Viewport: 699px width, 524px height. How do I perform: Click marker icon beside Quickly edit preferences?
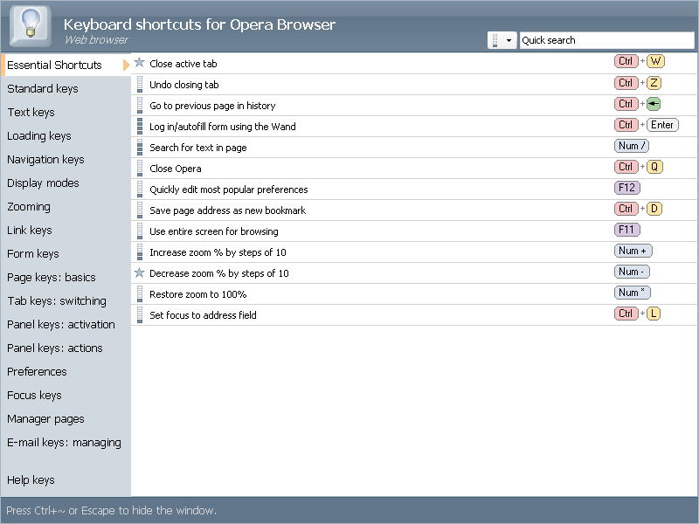point(140,189)
